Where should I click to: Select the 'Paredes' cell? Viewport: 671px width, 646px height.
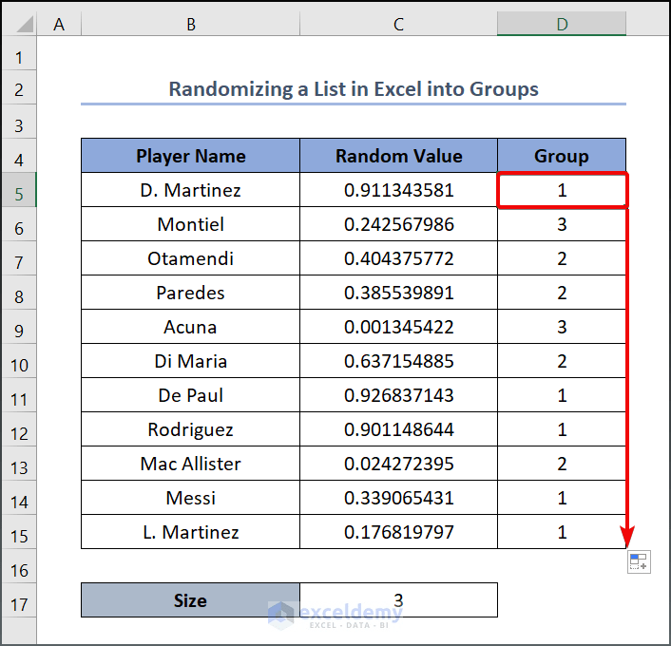(x=190, y=293)
